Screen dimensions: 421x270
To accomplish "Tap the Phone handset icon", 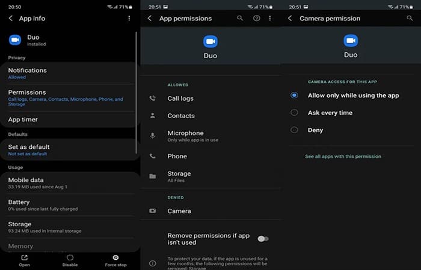I will pyautogui.click(x=153, y=156).
